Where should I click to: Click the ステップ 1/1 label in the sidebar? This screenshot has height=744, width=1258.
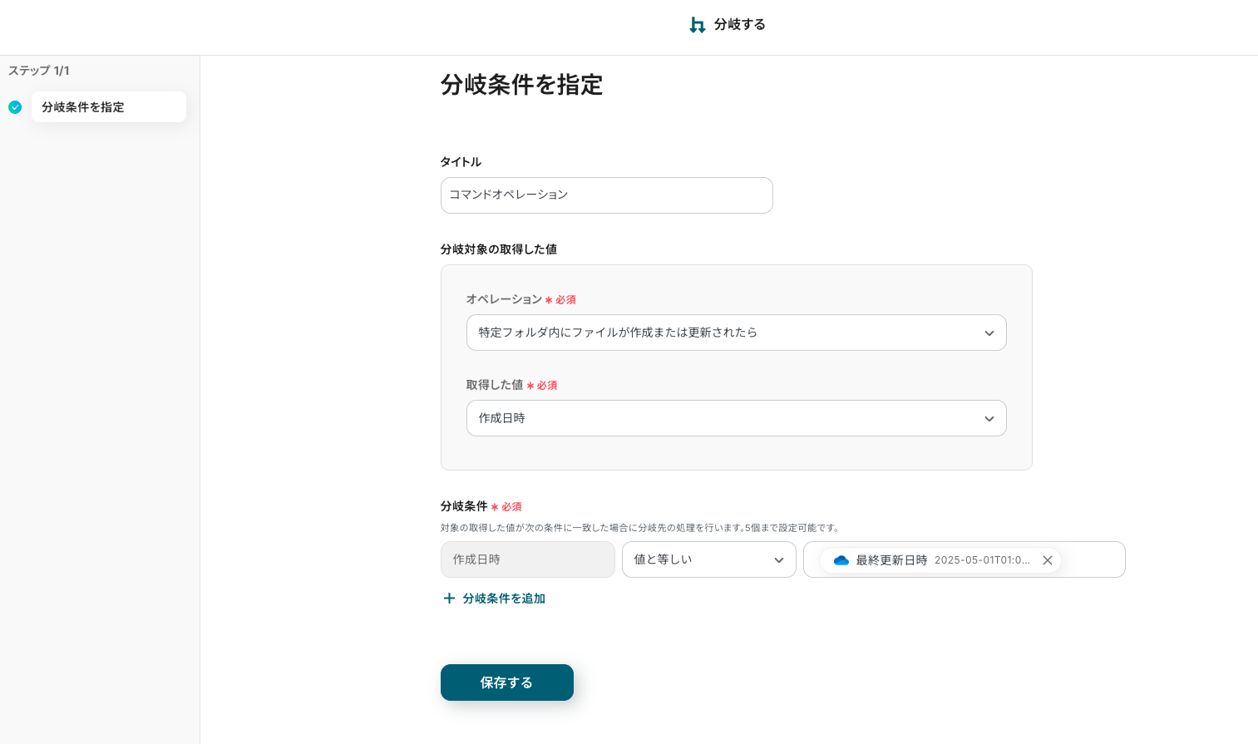tap(39, 71)
